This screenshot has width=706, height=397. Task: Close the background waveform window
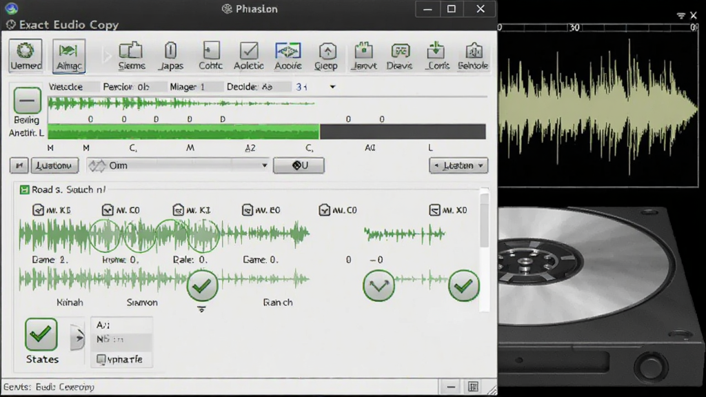(x=694, y=16)
